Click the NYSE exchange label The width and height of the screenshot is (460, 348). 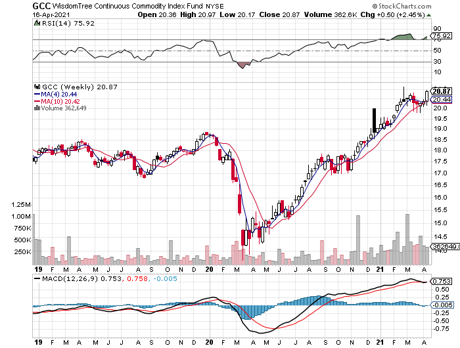(215, 6)
